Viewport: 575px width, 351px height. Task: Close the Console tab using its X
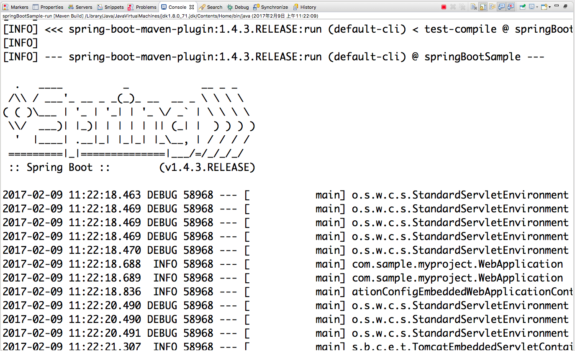pos(192,7)
